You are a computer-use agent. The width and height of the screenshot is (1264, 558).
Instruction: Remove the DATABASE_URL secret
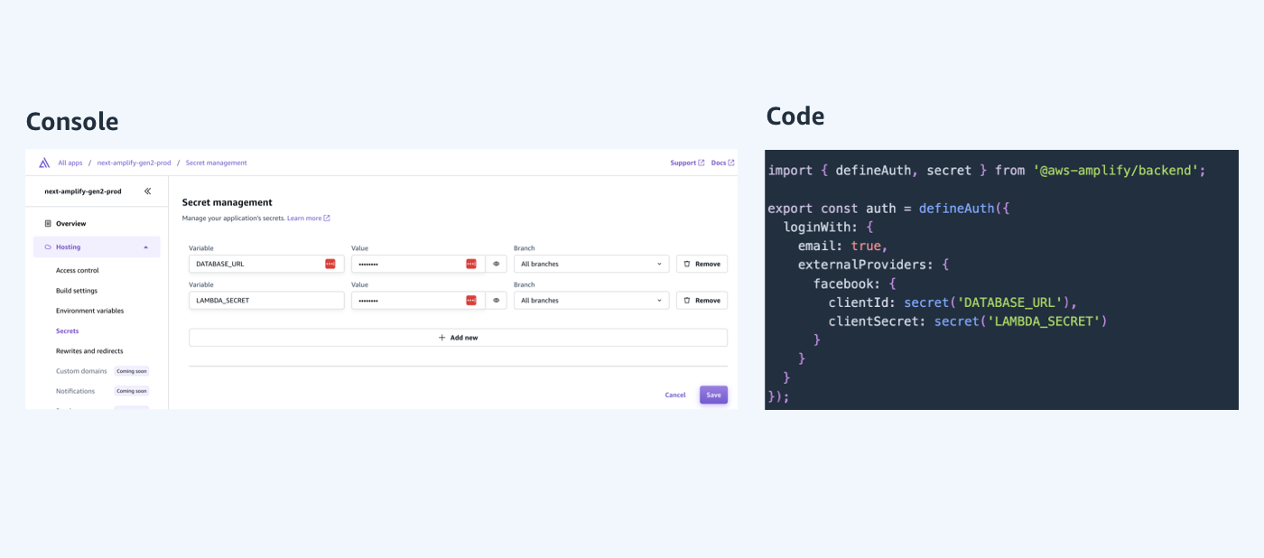pos(702,264)
